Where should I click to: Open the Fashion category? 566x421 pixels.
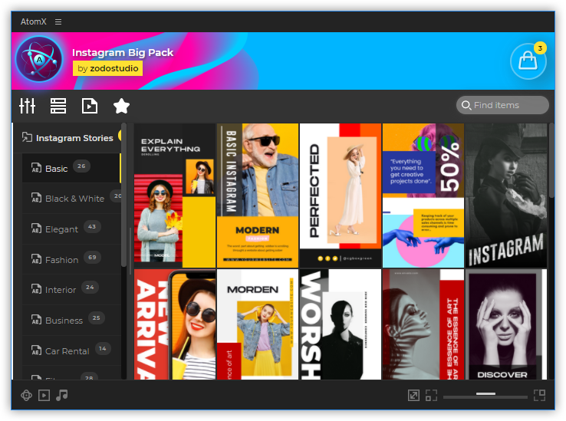pyautogui.click(x=71, y=260)
